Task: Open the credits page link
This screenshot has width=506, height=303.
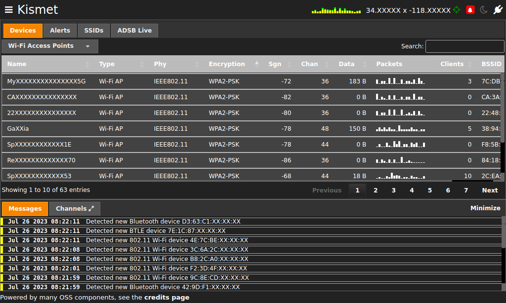Action: [167, 298]
